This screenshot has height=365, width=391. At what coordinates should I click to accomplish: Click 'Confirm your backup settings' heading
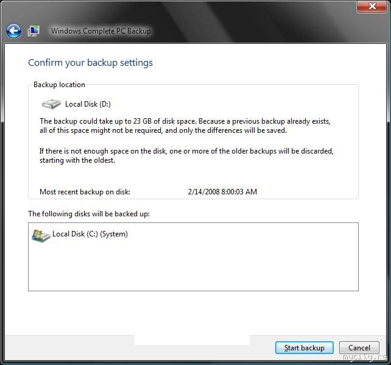point(90,63)
